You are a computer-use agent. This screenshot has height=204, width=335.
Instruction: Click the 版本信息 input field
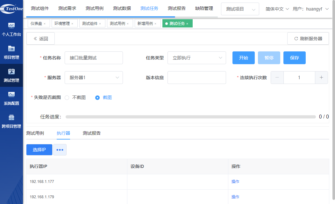click(196, 78)
